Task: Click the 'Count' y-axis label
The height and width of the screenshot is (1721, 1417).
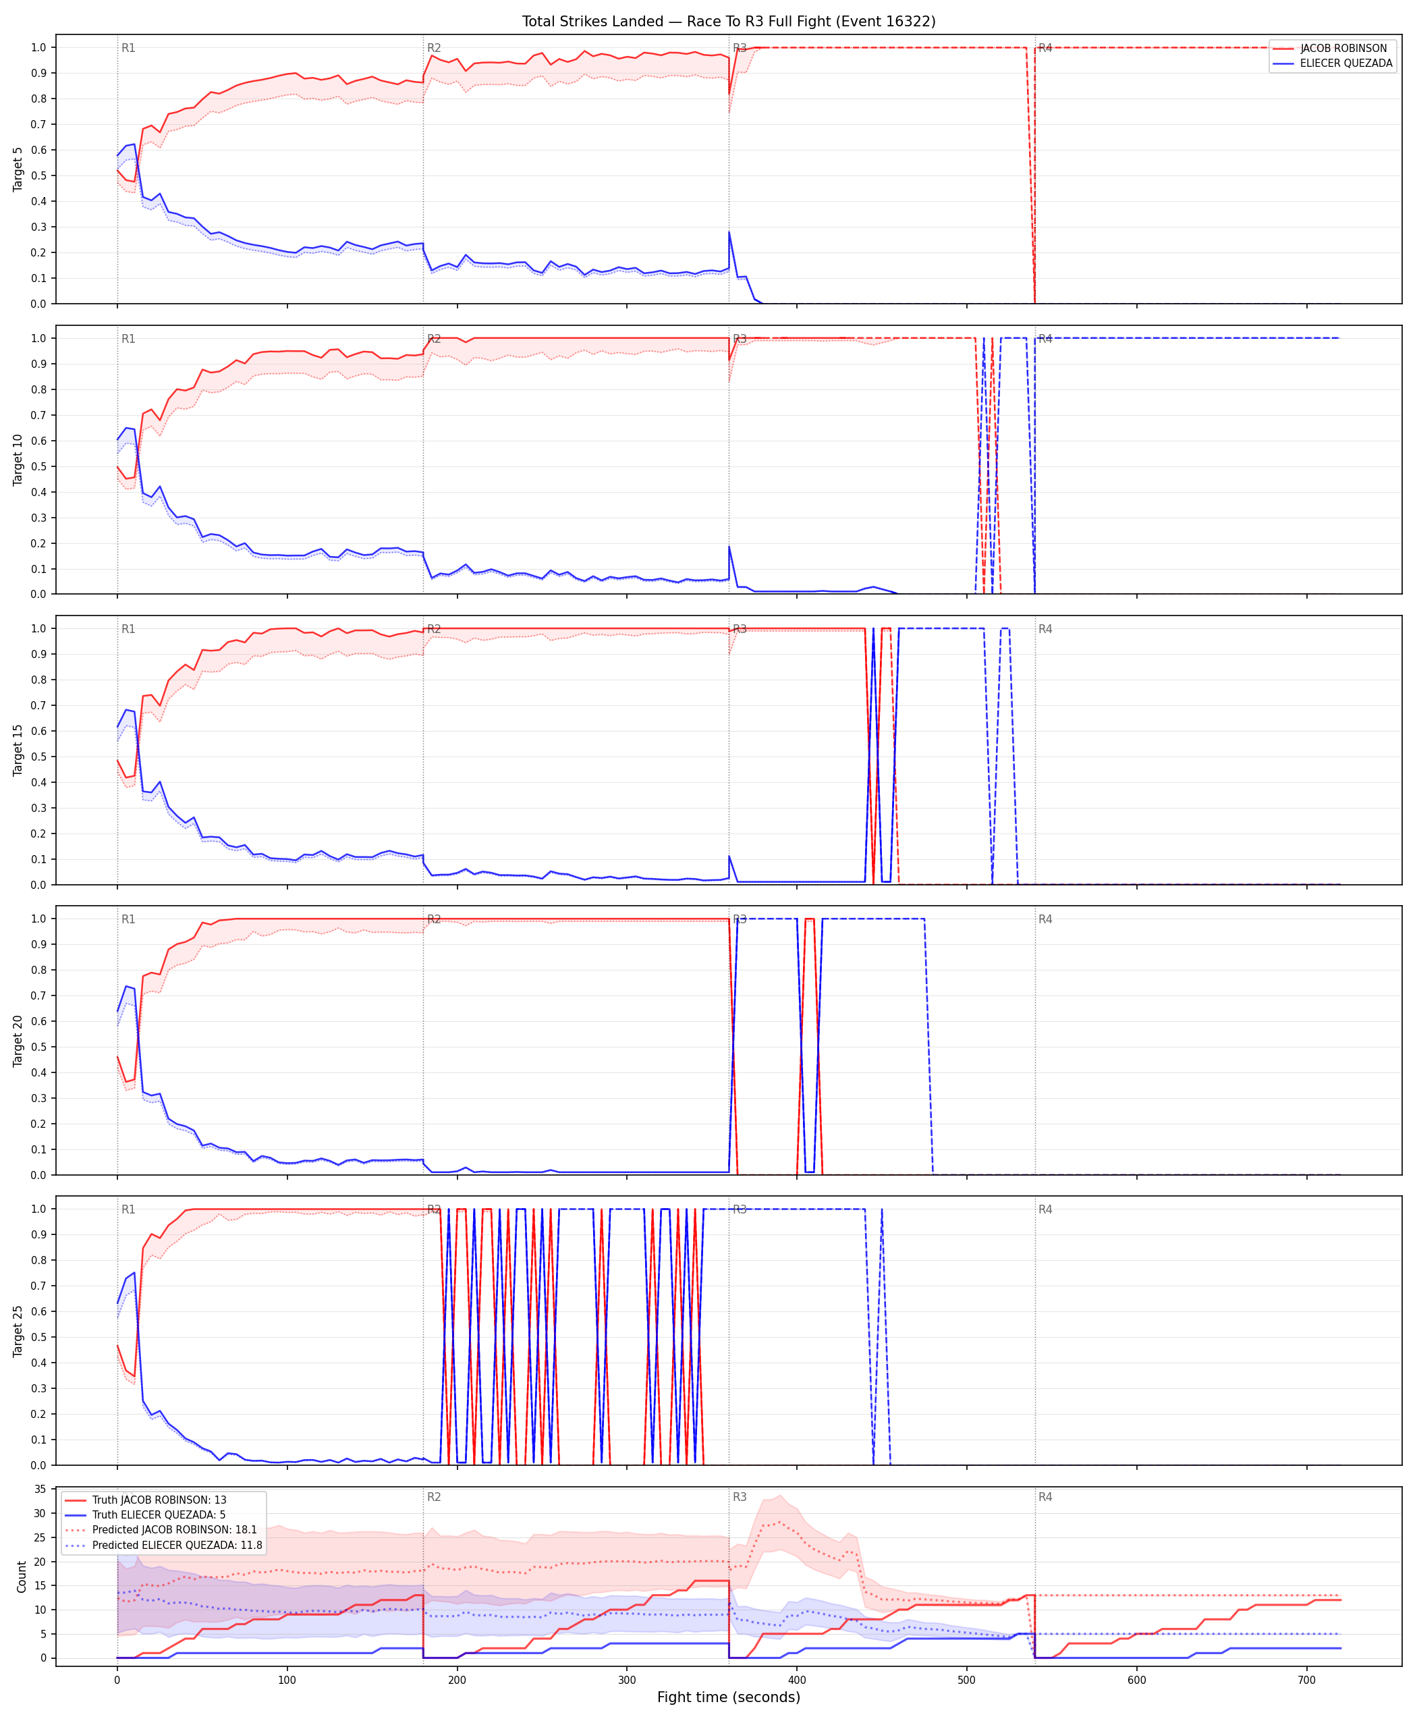Action: tap(21, 1577)
